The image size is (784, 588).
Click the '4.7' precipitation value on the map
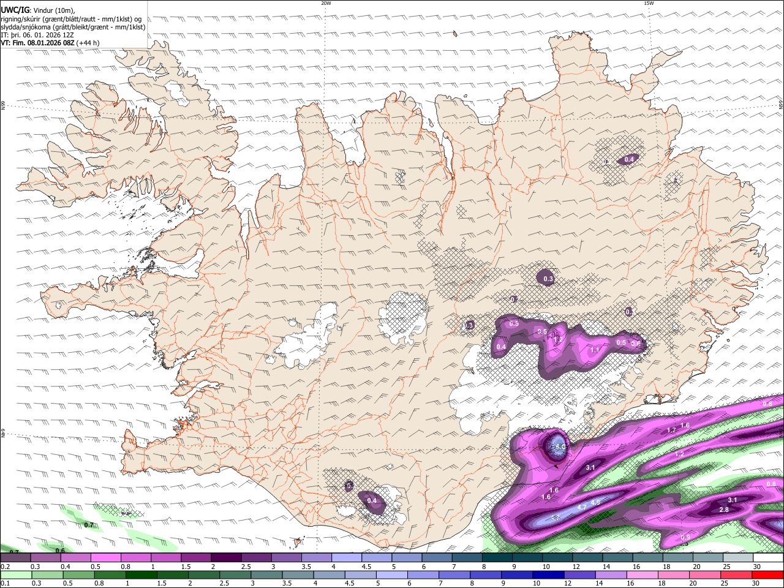[582, 507]
